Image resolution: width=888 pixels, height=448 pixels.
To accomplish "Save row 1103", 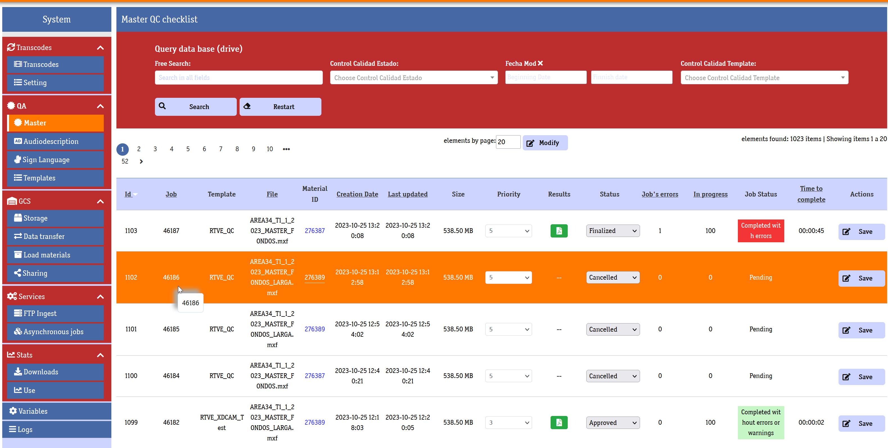I will pyautogui.click(x=862, y=232).
